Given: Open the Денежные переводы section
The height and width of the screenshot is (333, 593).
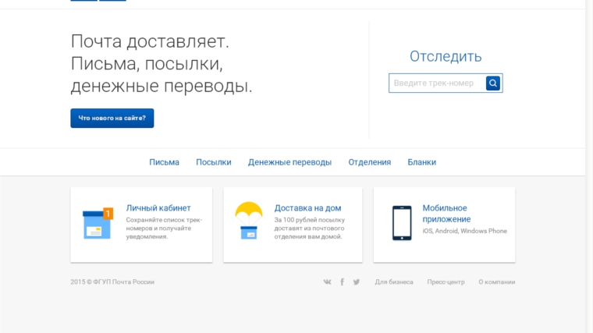Looking at the screenshot, I should tap(289, 162).
